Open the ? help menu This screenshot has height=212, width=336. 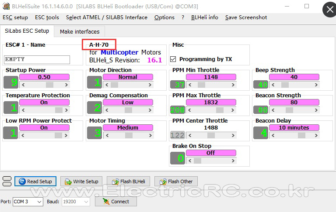[183, 17]
